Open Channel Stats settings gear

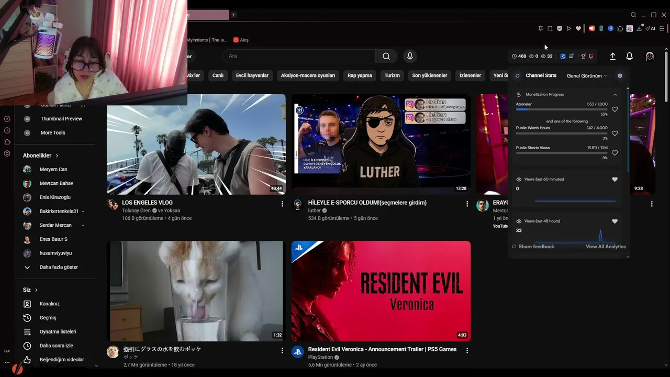(620, 76)
